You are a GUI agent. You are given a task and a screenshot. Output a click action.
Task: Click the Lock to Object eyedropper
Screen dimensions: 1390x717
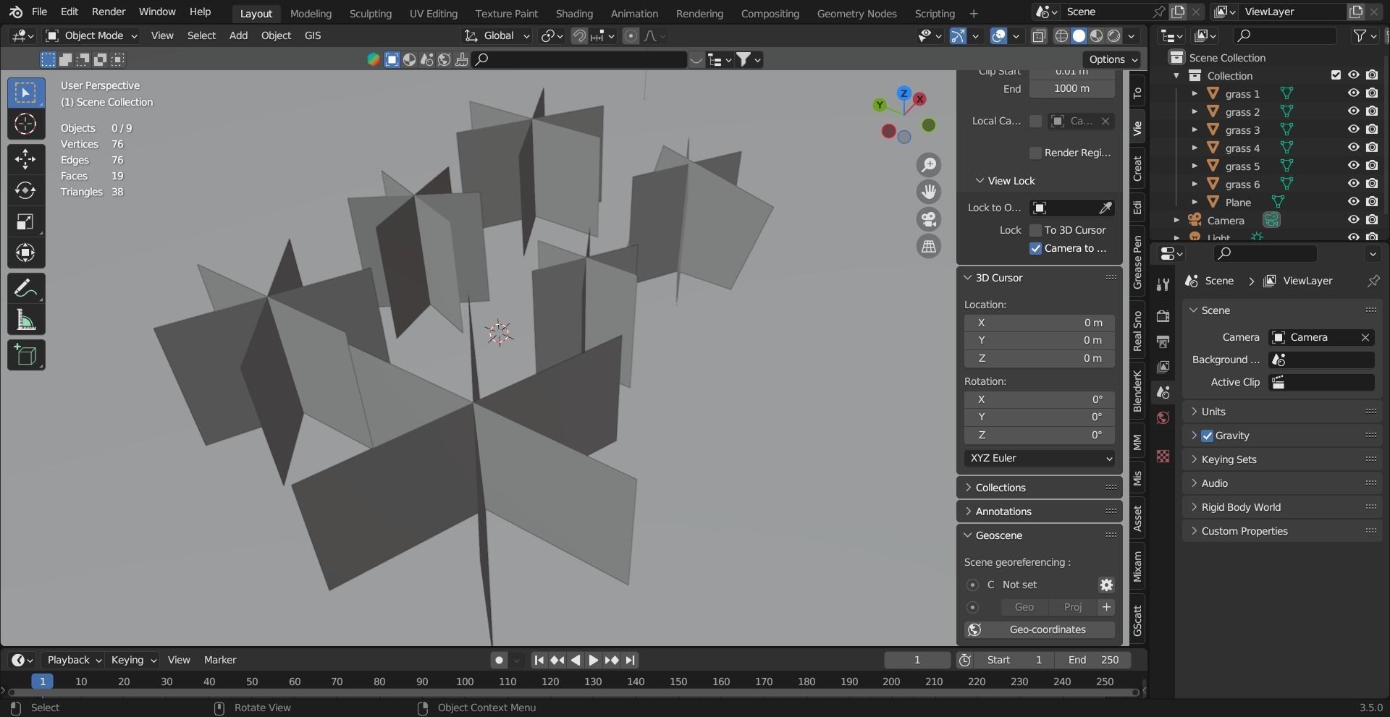[x=1105, y=208]
